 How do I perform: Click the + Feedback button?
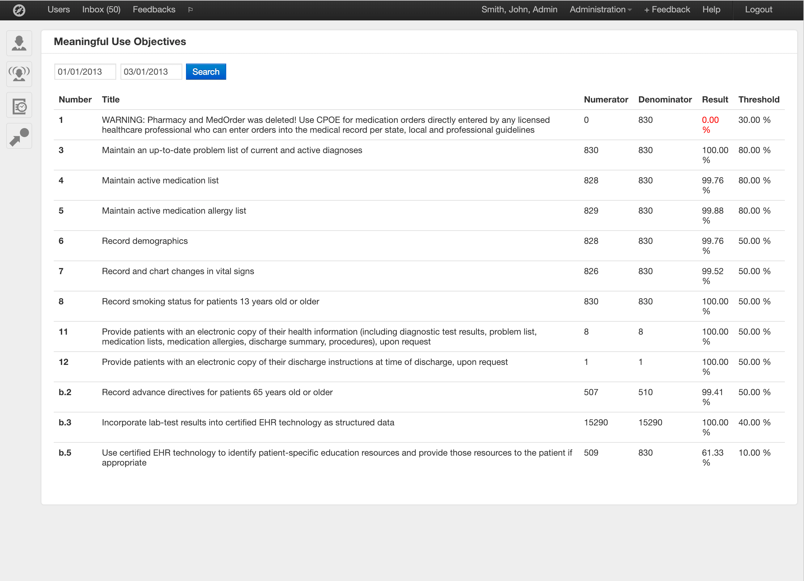[x=666, y=10]
